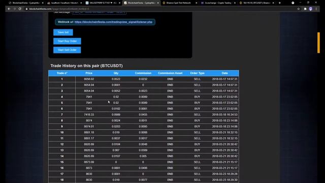325x183 pixels.
Task: Close the localhost tab
Action: pyautogui.click(x=81, y=3)
